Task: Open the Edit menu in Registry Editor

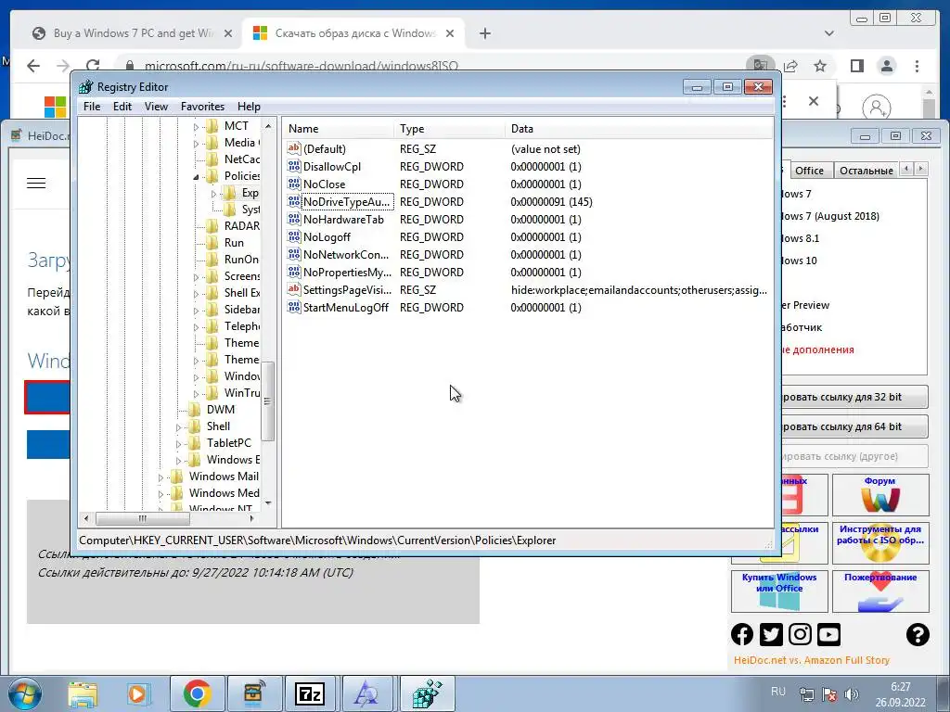Action: 122,107
